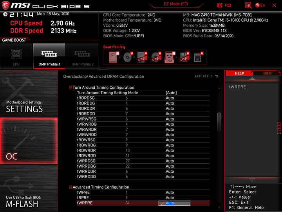Select the tWRRDSG Auto value
This screenshot has width=282, height=212.
coord(170,161)
